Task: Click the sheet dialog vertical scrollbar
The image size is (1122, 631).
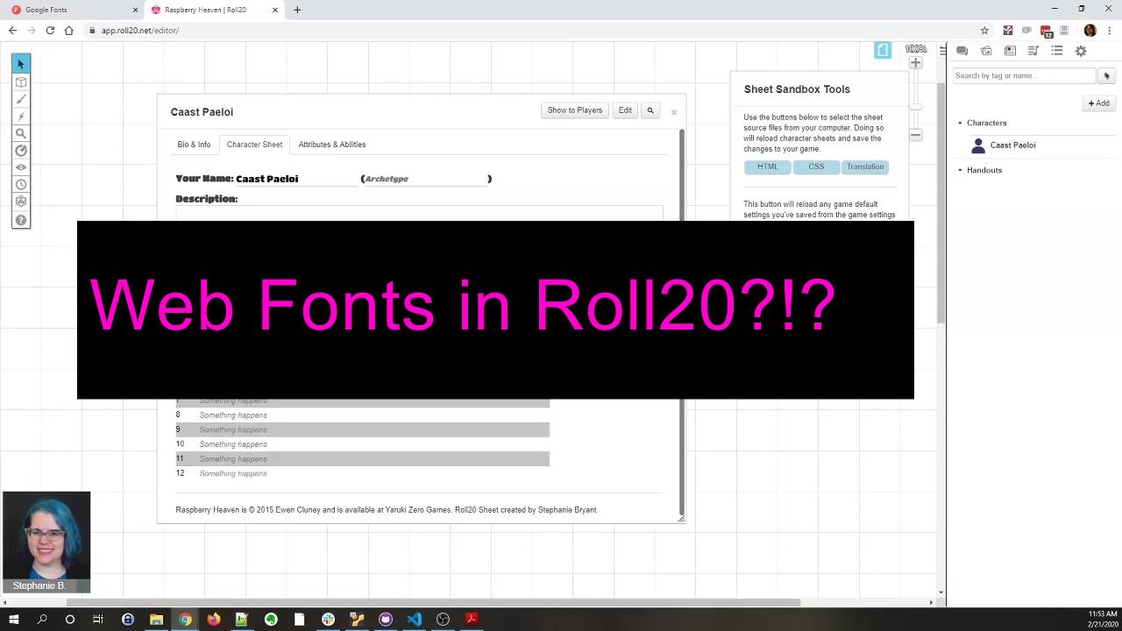Action: [x=681, y=322]
